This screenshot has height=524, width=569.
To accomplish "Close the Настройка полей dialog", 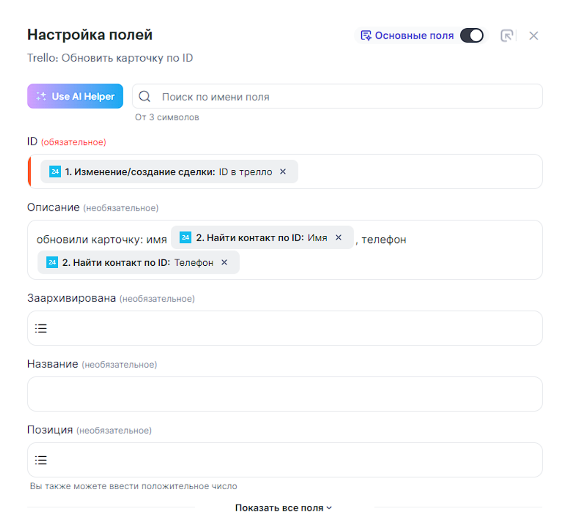I will [x=533, y=36].
